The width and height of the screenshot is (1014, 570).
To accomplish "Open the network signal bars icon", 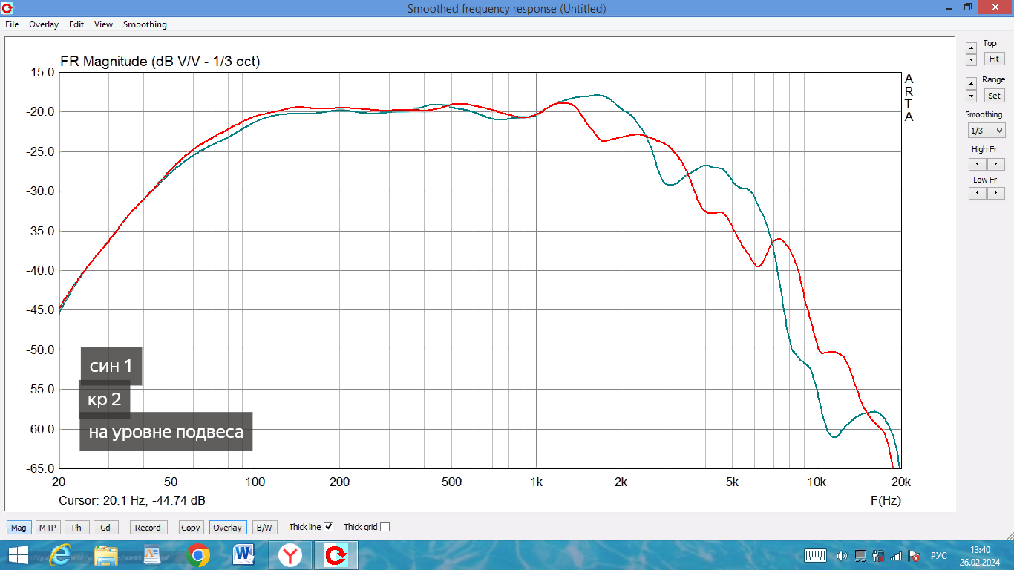I will (896, 555).
